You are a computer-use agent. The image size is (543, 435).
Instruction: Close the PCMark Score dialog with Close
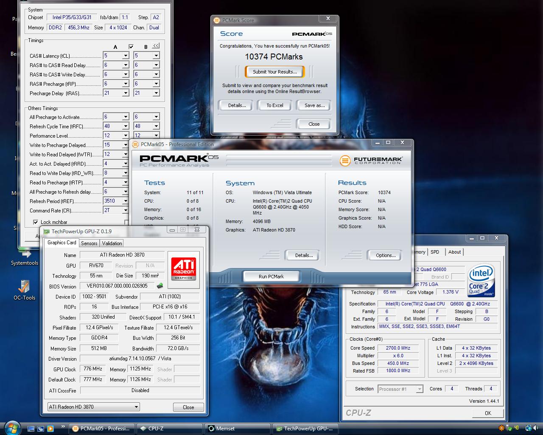coord(314,124)
